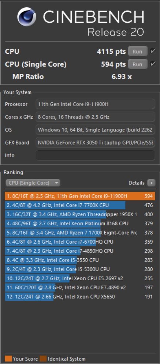Click the Info text field
This screenshot has height=364, width=160.
tap(95, 155)
